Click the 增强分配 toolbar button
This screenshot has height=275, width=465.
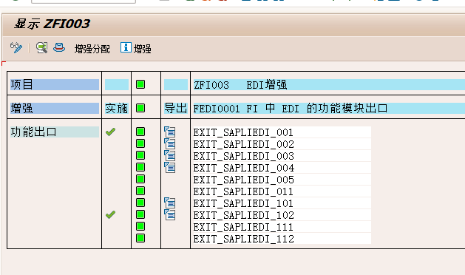tap(92, 49)
